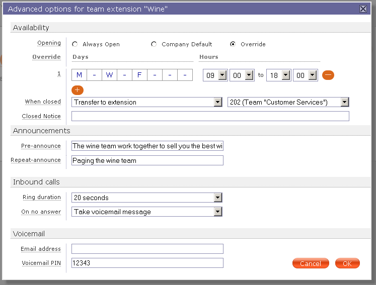
Task: Open the transfer extension 202 dropdown
Action: (288, 102)
